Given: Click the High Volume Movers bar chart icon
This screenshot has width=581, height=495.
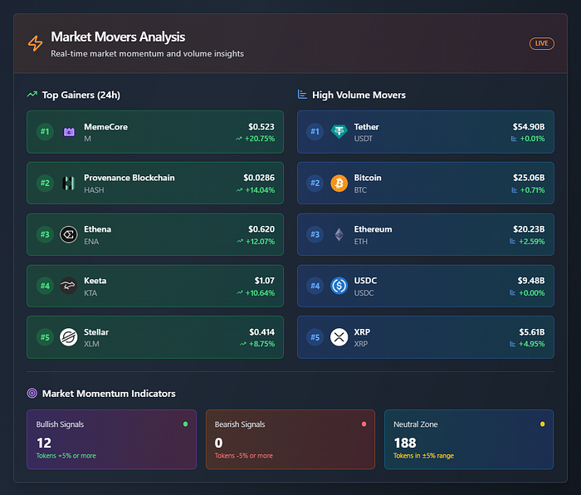Looking at the screenshot, I should pyautogui.click(x=302, y=95).
